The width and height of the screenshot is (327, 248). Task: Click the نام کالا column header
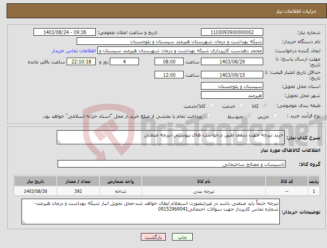click(204, 181)
